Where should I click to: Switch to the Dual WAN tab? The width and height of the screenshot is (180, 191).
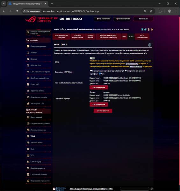click(x=77, y=36)
